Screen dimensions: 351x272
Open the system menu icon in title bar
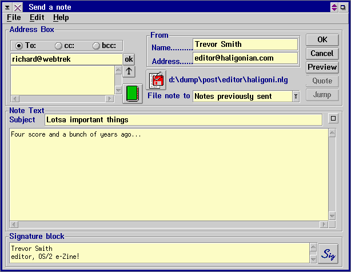point(7,7)
